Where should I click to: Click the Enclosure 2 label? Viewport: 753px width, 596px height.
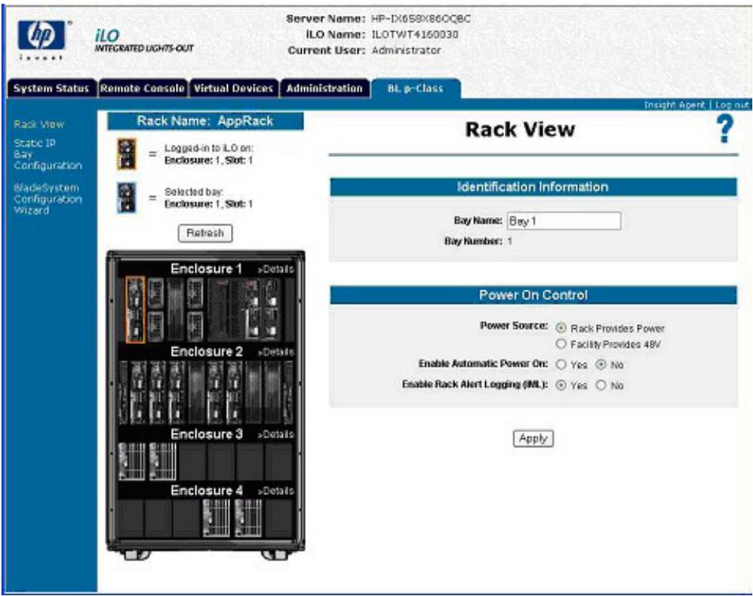207,352
